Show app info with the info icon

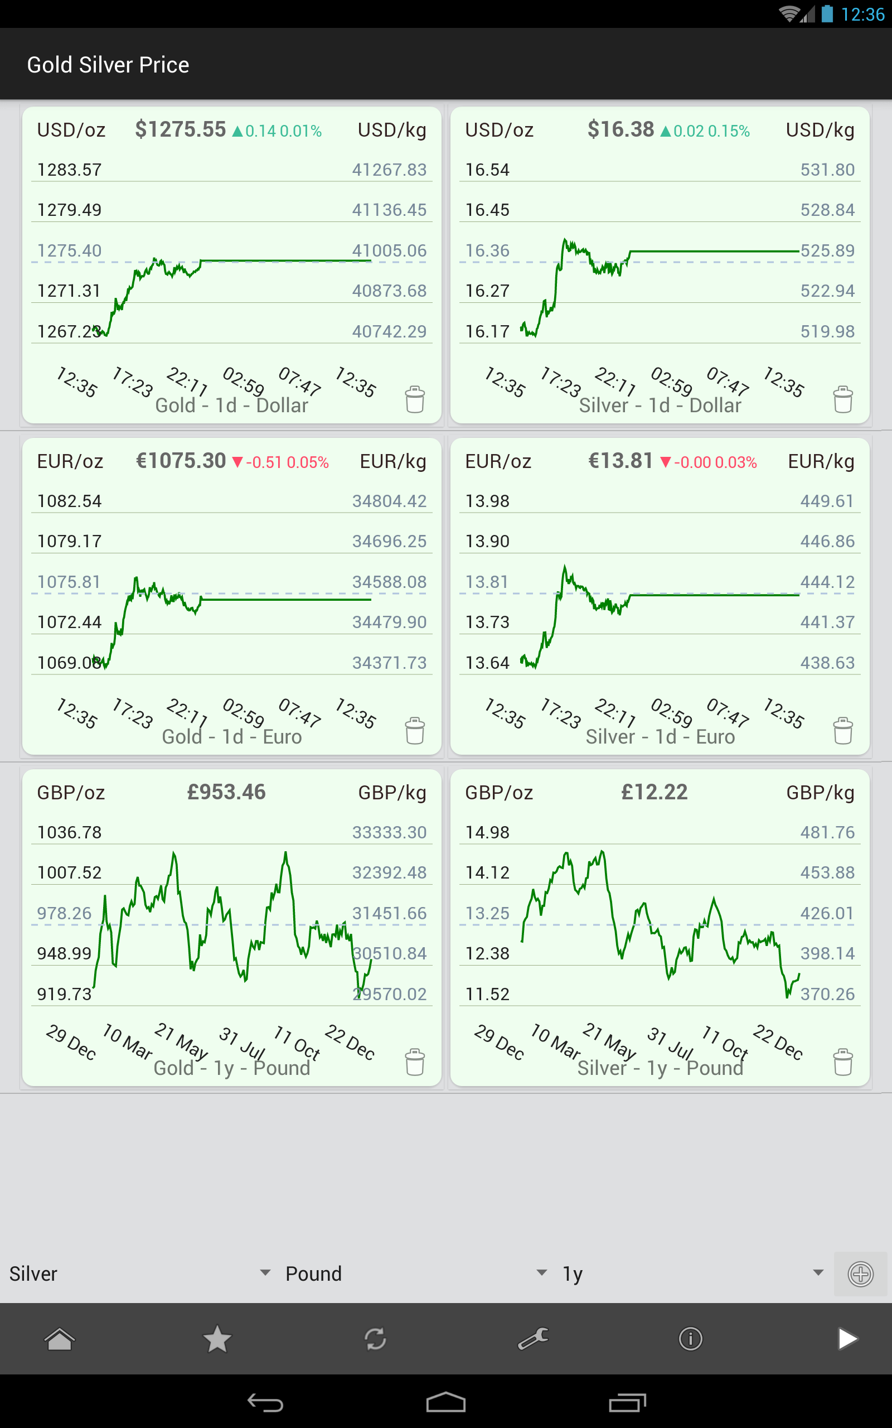click(x=690, y=1339)
